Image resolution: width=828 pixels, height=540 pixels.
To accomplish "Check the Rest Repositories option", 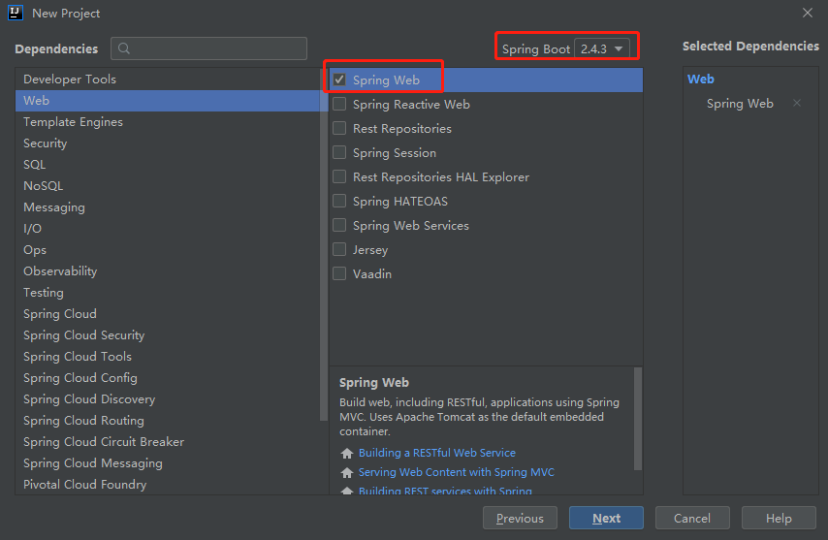I will click(x=339, y=128).
